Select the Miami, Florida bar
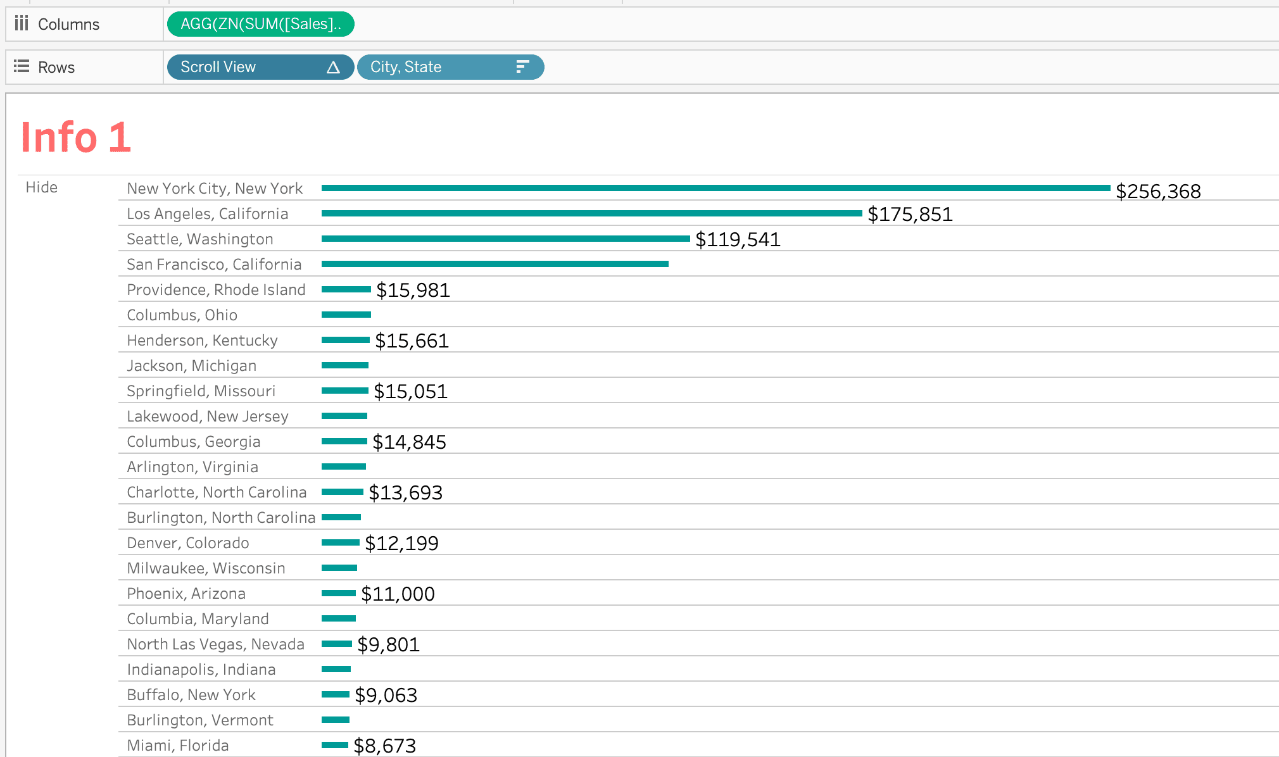 334,745
